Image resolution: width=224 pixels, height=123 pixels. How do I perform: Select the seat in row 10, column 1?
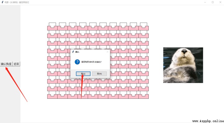pos(53,95)
